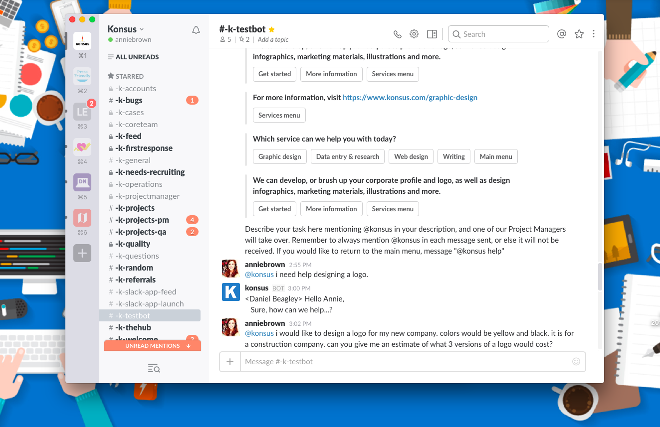Screen dimensions: 660x427
Task: Open the map-icon workspace
Action: tap(82, 218)
